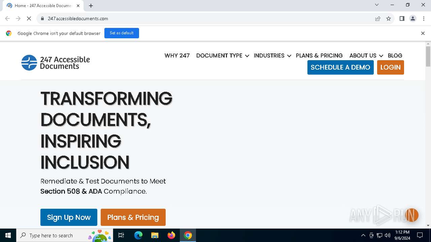This screenshot has height=242, width=431.
Task: Open the WHY 247 page
Action: coord(177,55)
